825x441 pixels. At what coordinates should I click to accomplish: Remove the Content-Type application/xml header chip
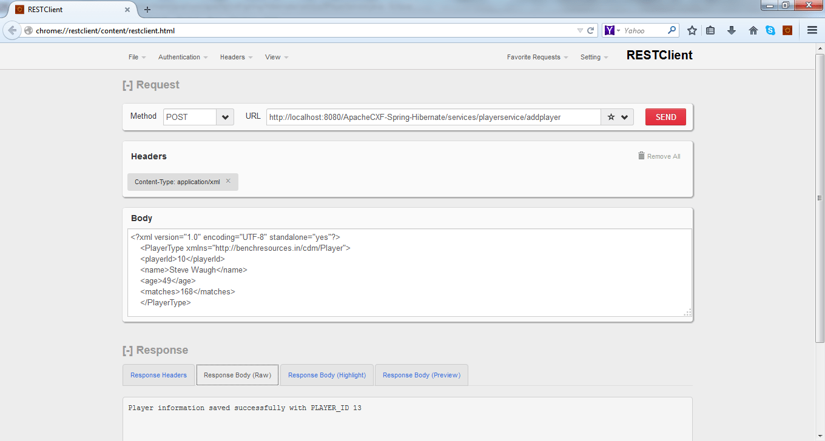click(x=228, y=181)
